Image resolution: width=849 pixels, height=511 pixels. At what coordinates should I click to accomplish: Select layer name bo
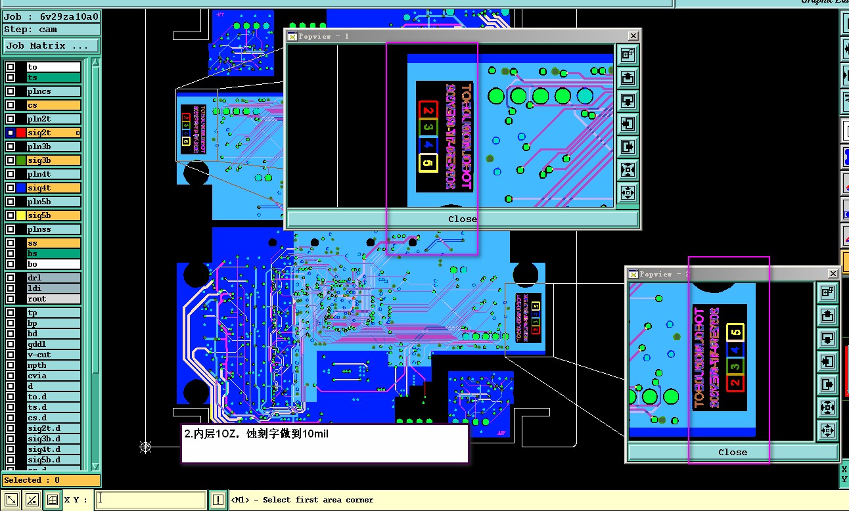click(53, 264)
